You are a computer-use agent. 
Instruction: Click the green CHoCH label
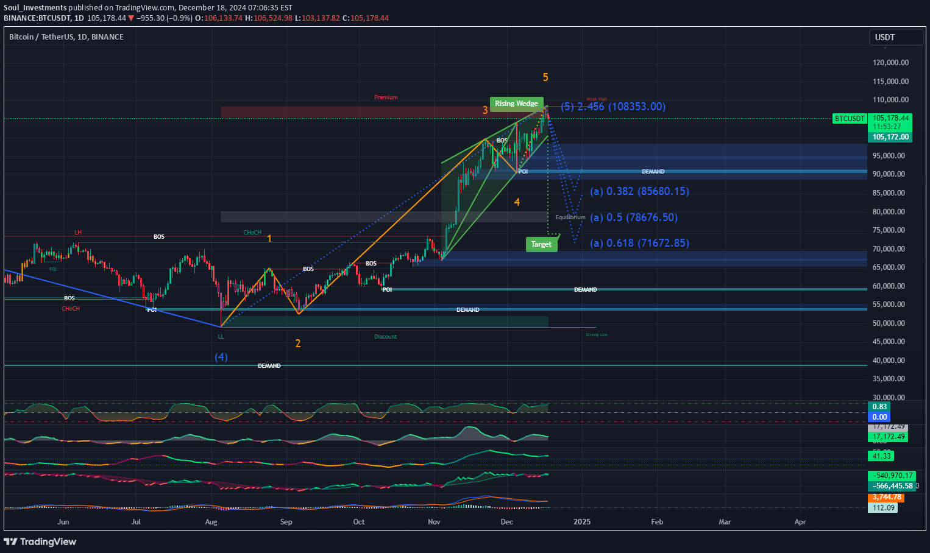252,233
